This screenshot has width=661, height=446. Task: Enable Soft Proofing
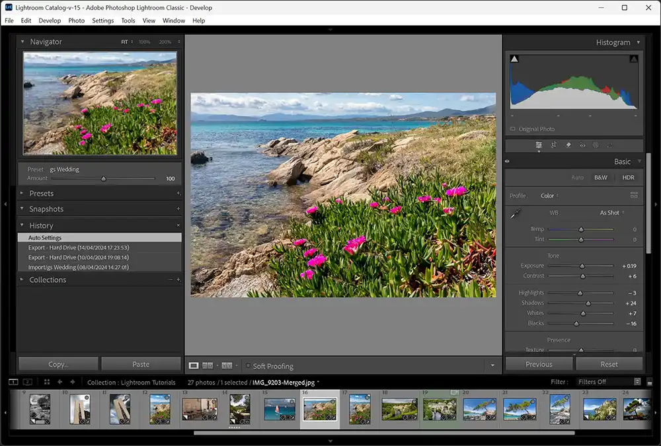pos(248,365)
